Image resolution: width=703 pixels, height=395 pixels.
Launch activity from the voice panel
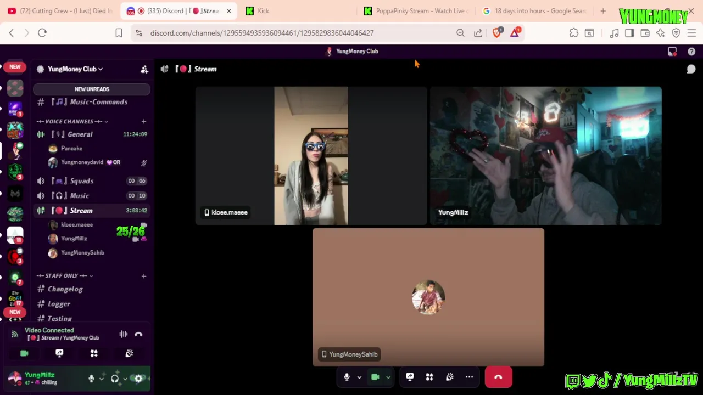[x=94, y=353]
